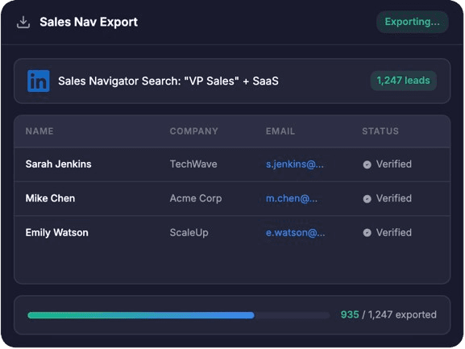Click the Sales Navigator Search "VP Sales" + SaaS text
465x349 pixels.
point(168,81)
